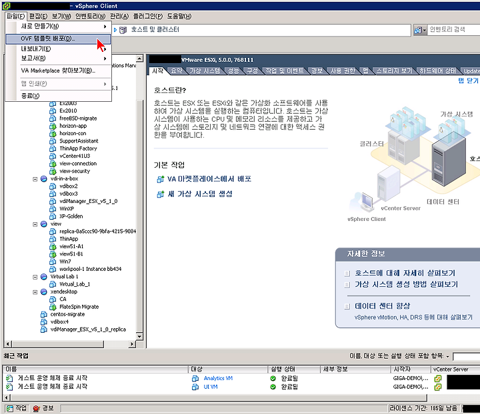The height and width of the screenshot is (414, 480).
Task: Open the 내보내기 submenu
Action: click(x=58, y=49)
